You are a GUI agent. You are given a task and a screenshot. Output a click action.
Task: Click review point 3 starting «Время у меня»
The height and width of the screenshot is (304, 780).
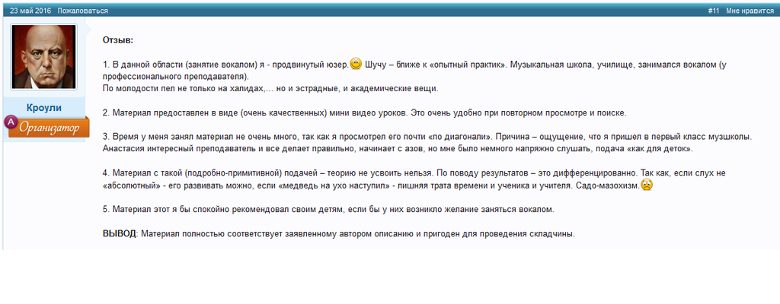pyautogui.click(x=305, y=137)
